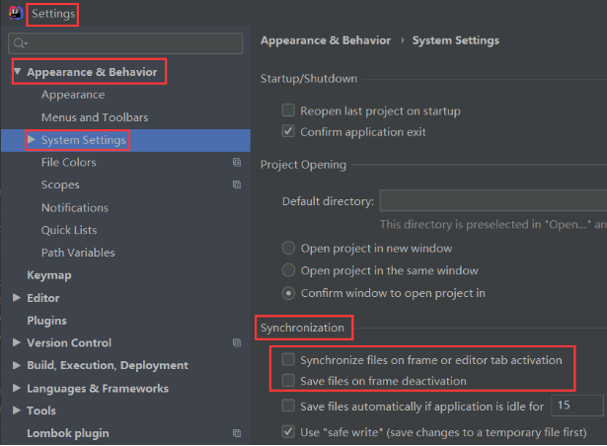Image resolution: width=607 pixels, height=446 pixels.
Task: Click the project-level icon next to Version Control
Action: 237,342
